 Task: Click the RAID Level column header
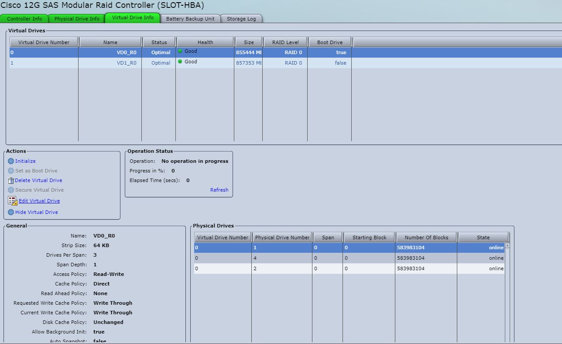pyautogui.click(x=285, y=42)
